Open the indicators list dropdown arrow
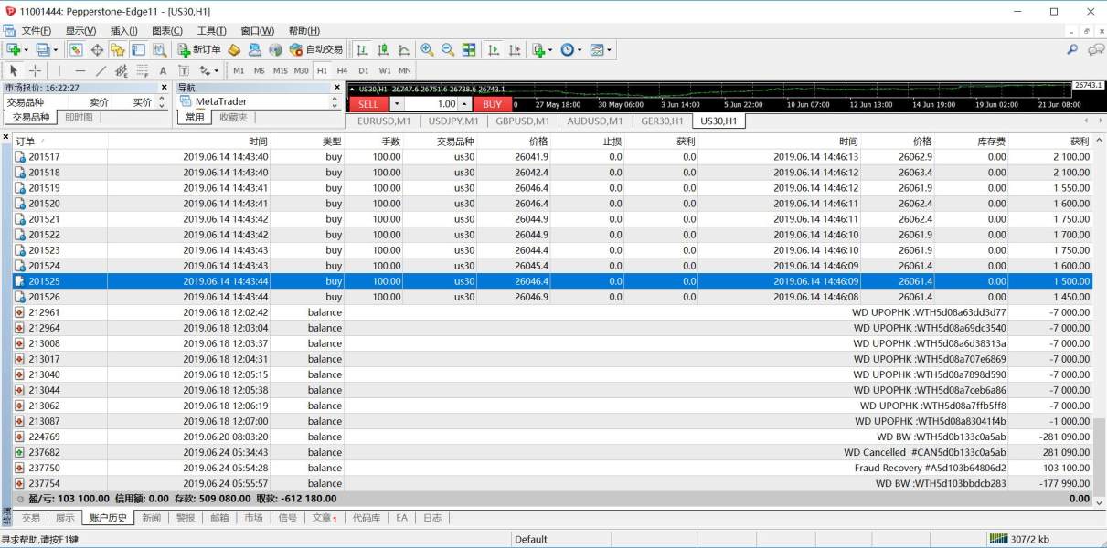Image resolution: width=1107 pixels, height=548 pixels. coord(551,50)
